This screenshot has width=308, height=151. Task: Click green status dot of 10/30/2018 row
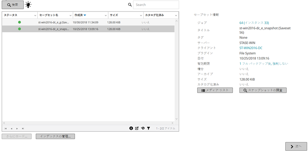pyautogui.click(x=20, y=22)
